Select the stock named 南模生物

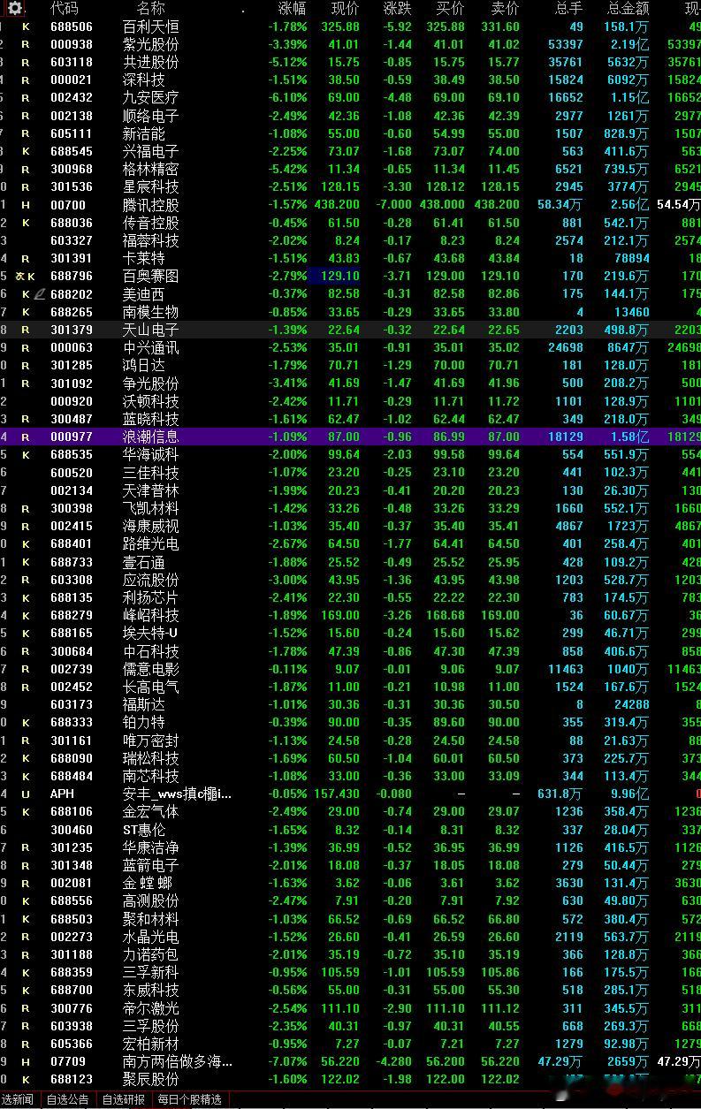(150, 312)
